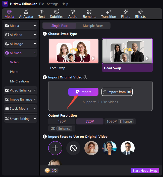The width and height of the screenshot is (163, 177).
Task: Click the Start Head Swap button
Action: [x=145, y=170]
